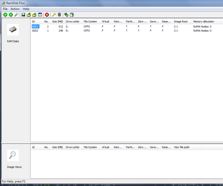Viewport: 223px width, 186px height.
Task: Open the File menu
Action: 5,9
